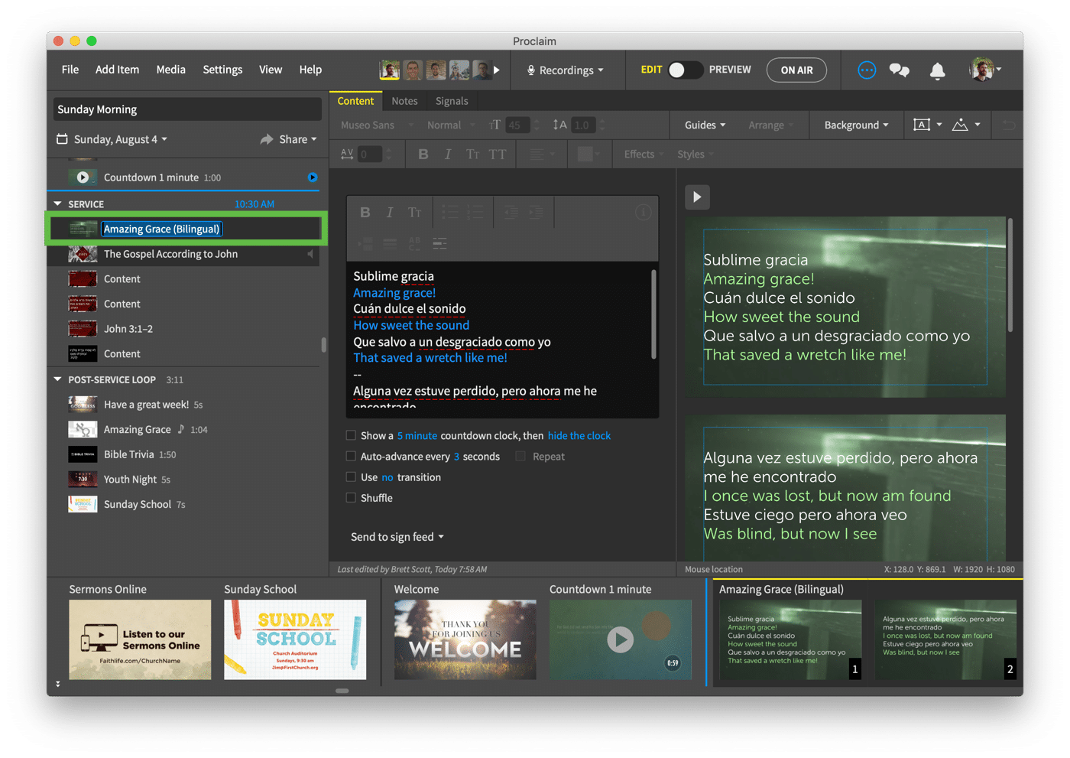This screenshot has height=758, width=1070.
Task: Click the double chevron at the bottom left corner
Action: coord(58,684)
